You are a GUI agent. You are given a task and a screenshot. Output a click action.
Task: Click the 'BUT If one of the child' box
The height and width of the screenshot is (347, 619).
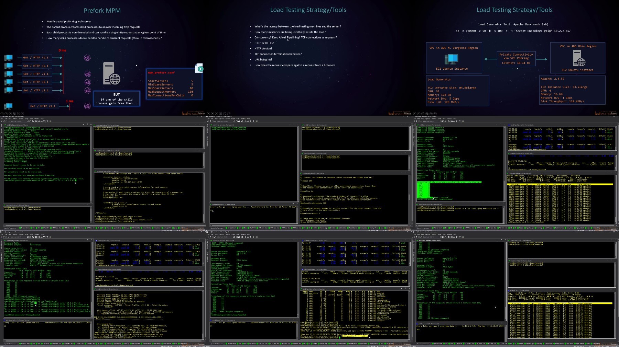(117, 99)
